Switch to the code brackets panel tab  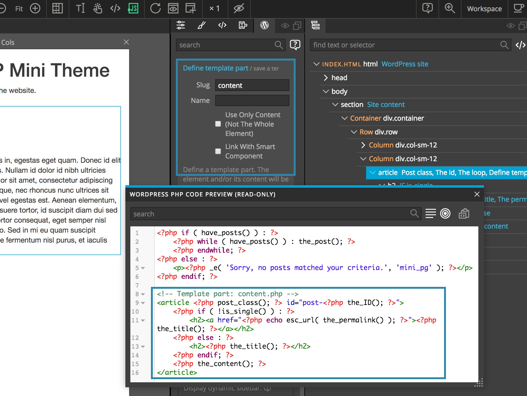222,25
